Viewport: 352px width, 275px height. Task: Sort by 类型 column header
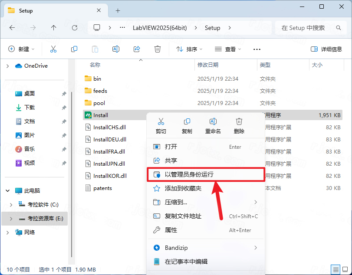tap(265, 65)
